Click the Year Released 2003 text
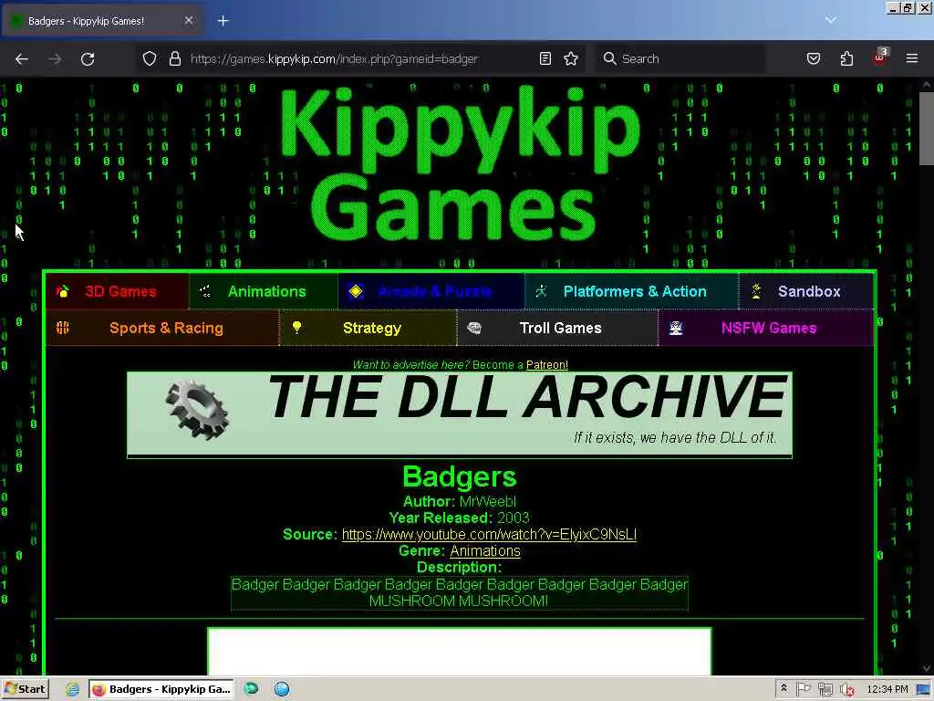 [x=460, y=518]
